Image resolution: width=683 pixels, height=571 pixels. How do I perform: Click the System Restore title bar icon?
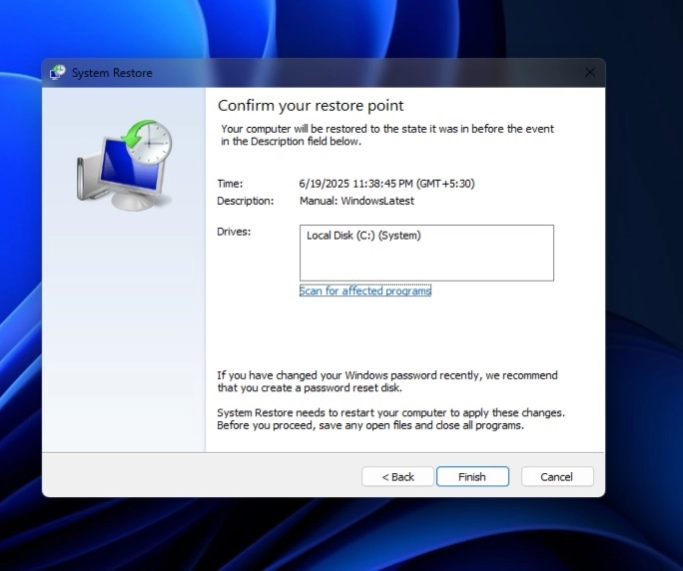(x=58, y=73)
